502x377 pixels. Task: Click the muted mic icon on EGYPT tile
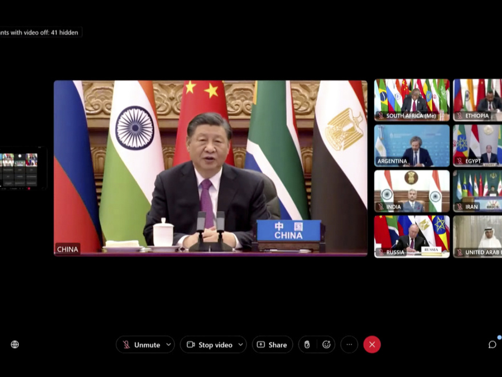point(460,161)
